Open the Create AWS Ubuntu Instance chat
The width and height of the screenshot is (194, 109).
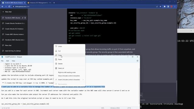click(14, 34)
